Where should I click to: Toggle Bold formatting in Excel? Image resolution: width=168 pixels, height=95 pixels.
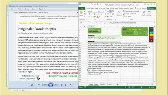tap(89, 14)
